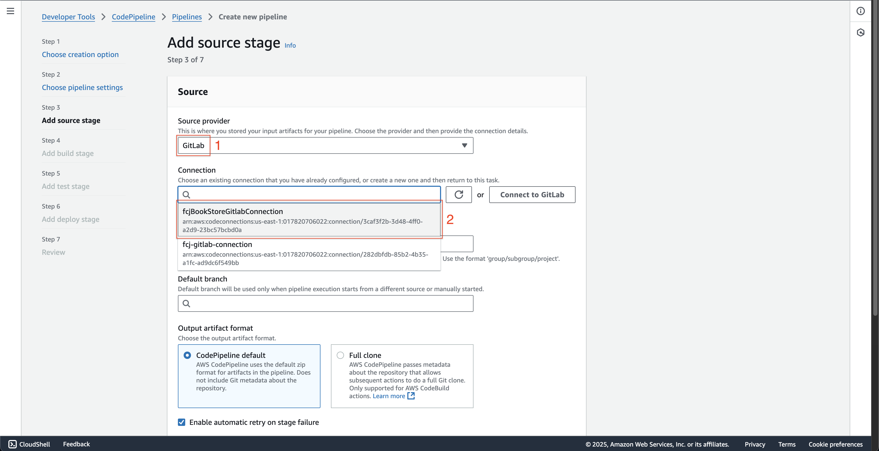
Task: Click the CloudShell terminal icon
Action: coord(13,444)
